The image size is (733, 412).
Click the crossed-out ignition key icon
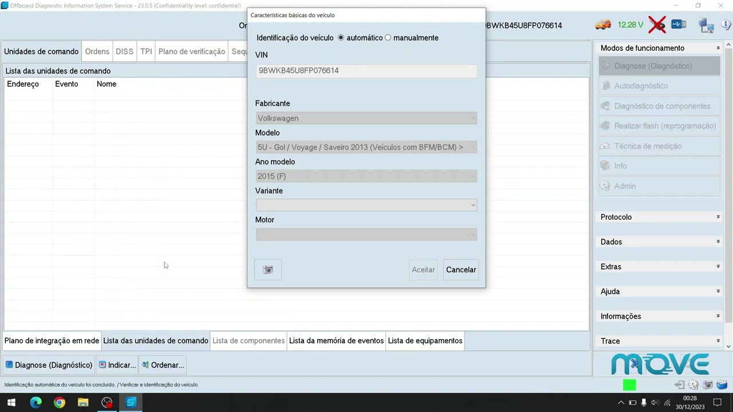click(x=657, y=25)
